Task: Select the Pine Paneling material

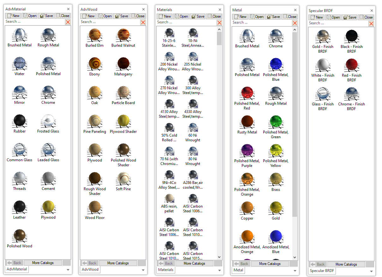Action: [x=95, y=124]
